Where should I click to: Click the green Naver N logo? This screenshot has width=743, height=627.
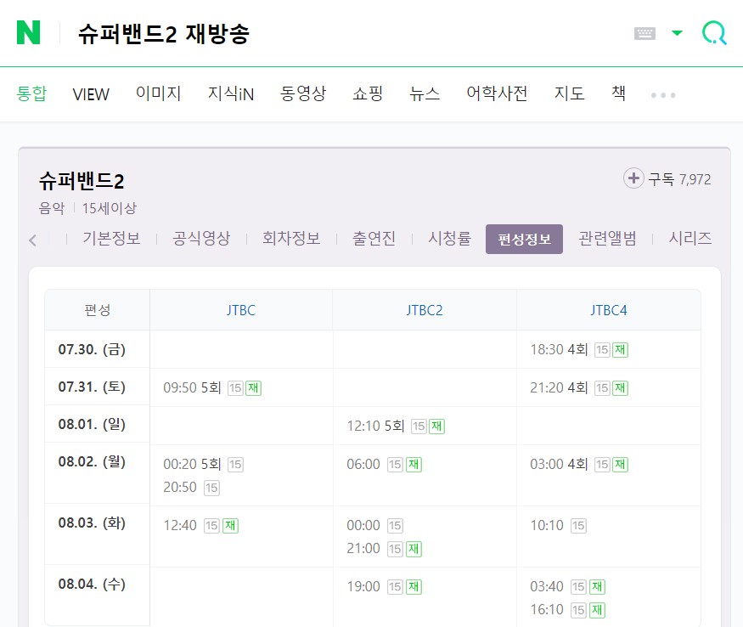point(28,32)
